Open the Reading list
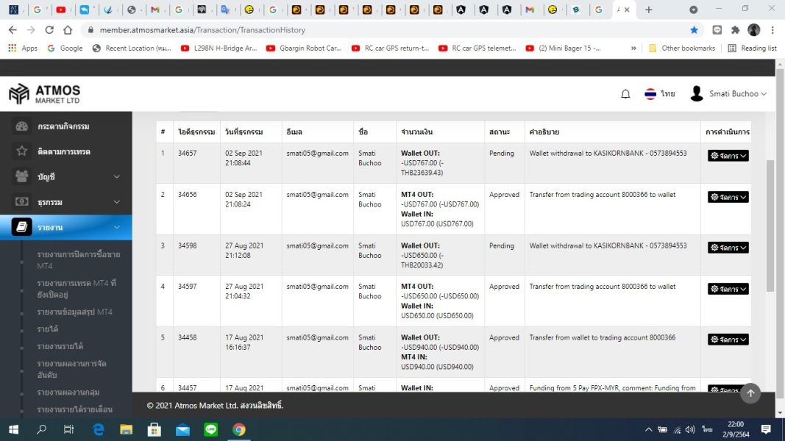The height and width of the screenshot is (441, 785). click(753, 48)
